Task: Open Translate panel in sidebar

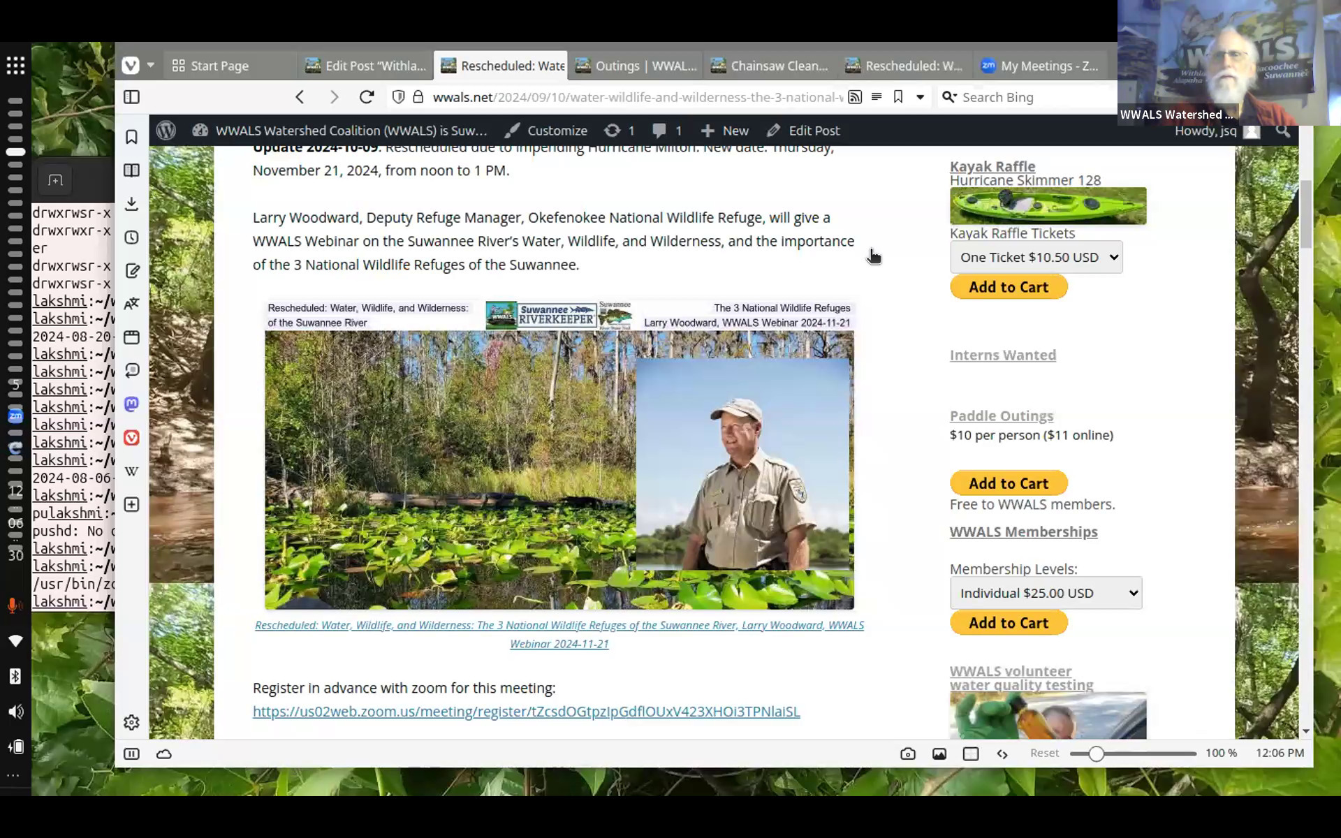Action: [131, 304]
